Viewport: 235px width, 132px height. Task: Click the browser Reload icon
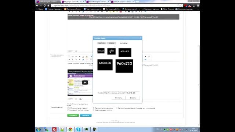[x=44, y=5]
